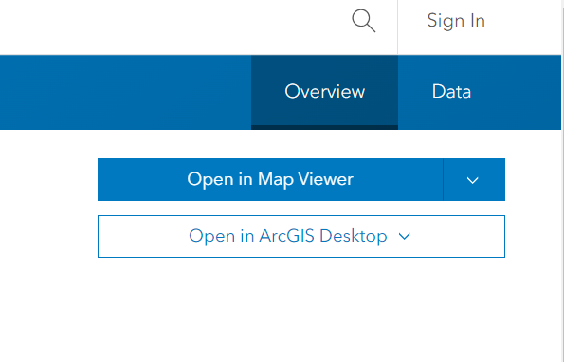The height and width of the screenshot is (362, 564).
Task: Switch to the Data tab
Action: pyautogui.click(x=451, y=92)
